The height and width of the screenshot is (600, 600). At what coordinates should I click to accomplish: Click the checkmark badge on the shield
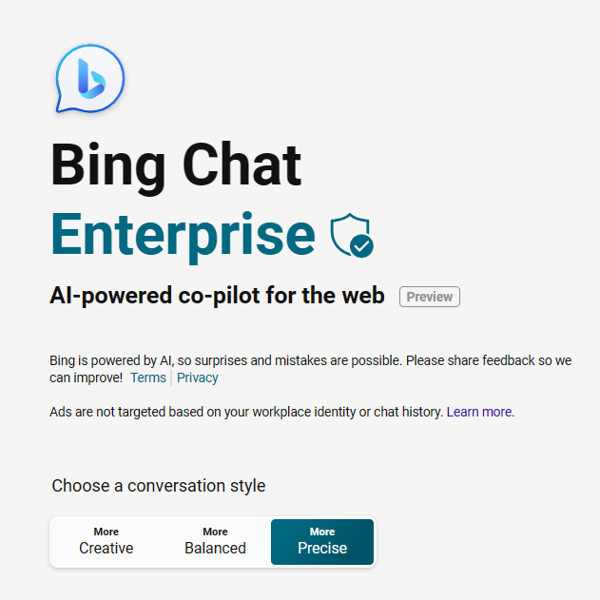(361, 246)
